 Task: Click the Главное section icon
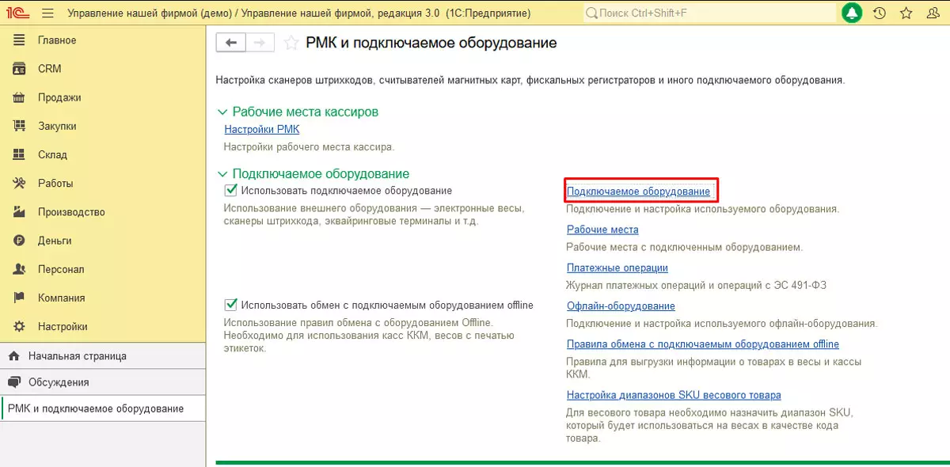click(x=20, y=40)
